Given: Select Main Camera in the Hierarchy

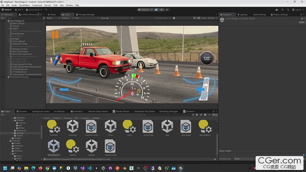Looking at the screenshot, I should click(18, 23).
